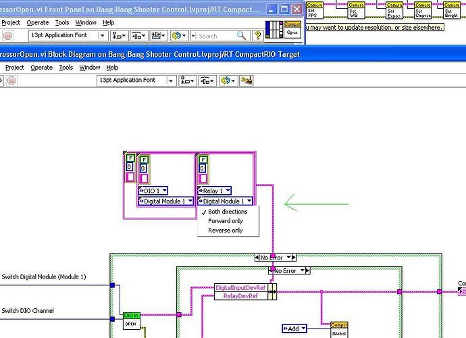Open Distribute Objects tool in Block Diagram toolbar
466x338 pixels.
pos(207,80)
